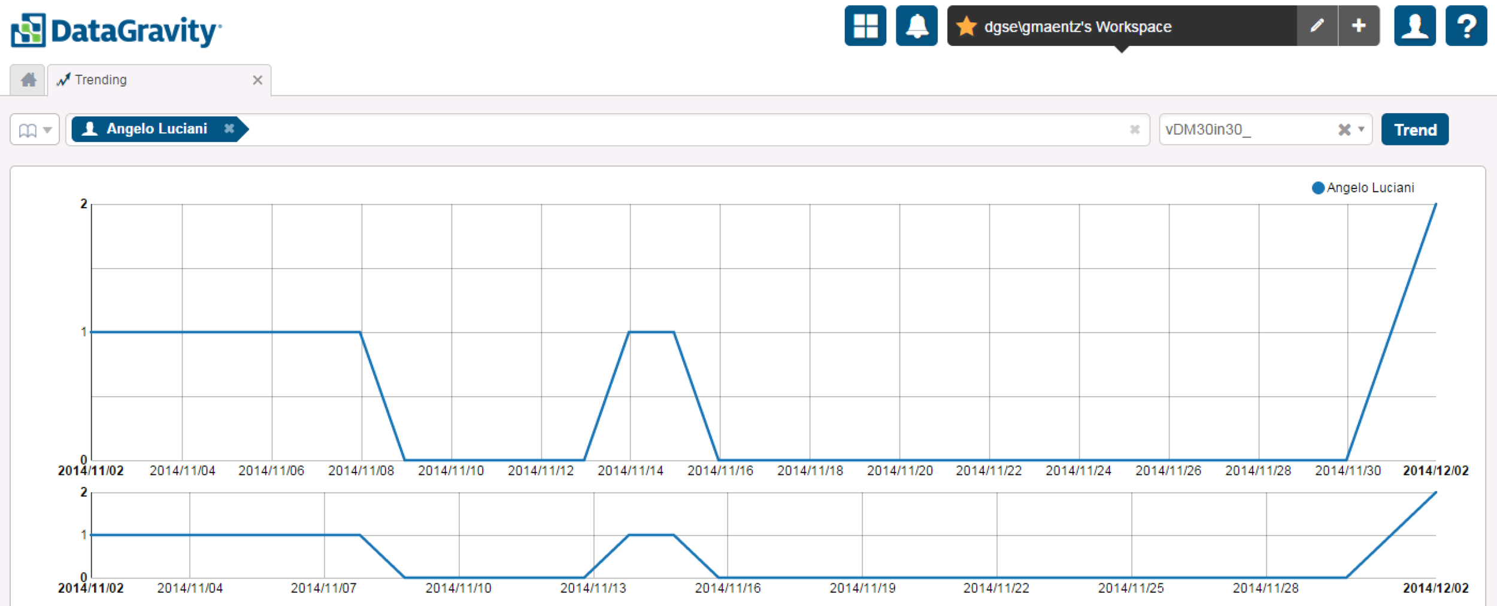Open the dashboard grid view icon

(865, 26)
